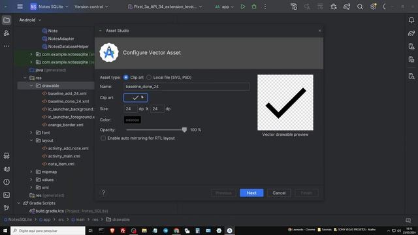Open the Problems tool window
The height and width of the screenshot is (235, 418).
click(x=7, y=182)
